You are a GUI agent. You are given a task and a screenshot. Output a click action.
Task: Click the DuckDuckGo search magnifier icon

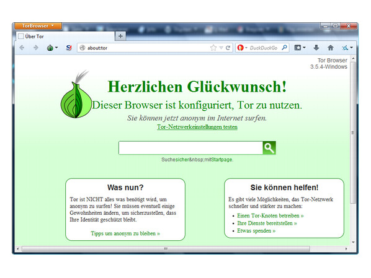[284, 48]
